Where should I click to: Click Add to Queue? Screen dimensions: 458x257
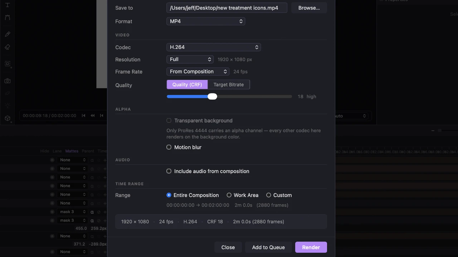click(268, 247)
